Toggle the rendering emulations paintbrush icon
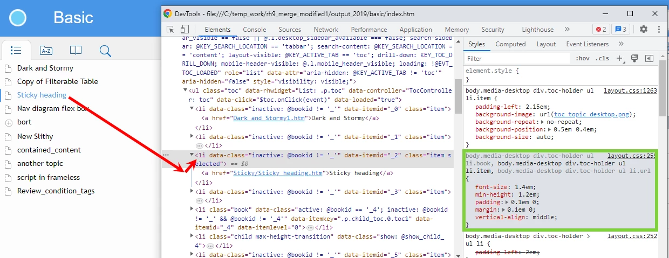 tap(634, 58)
